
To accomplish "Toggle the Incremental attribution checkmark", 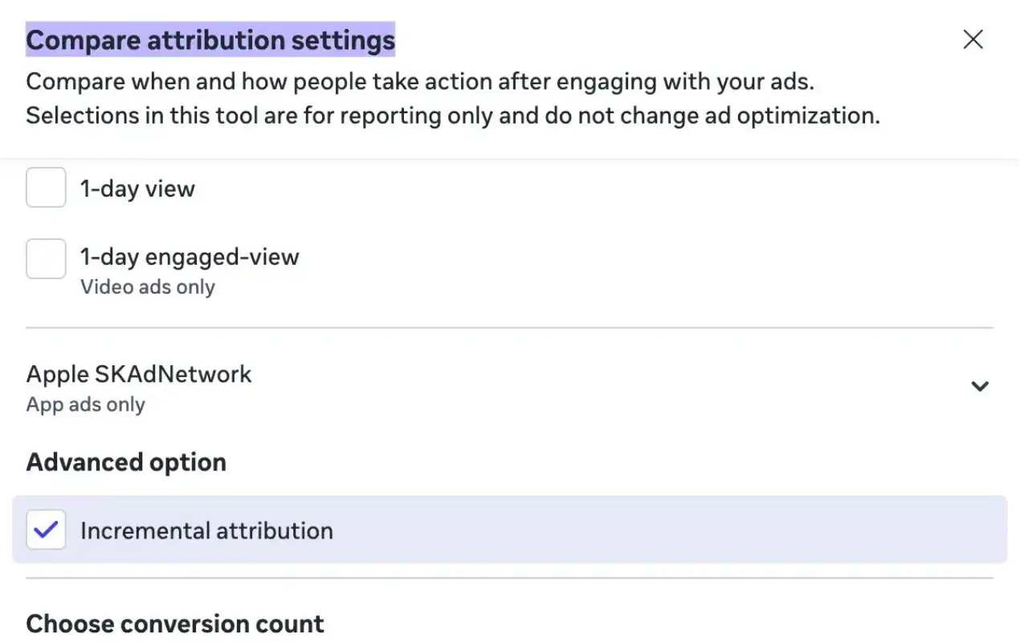I will (x=46, y=530).
